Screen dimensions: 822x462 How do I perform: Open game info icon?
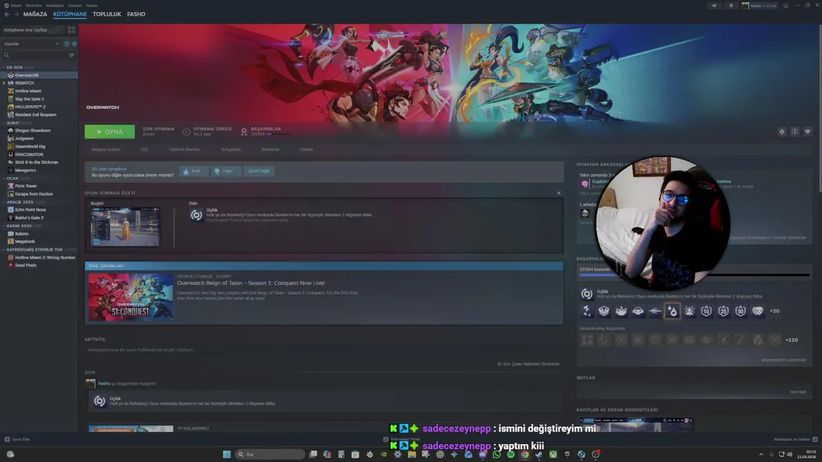794,132
